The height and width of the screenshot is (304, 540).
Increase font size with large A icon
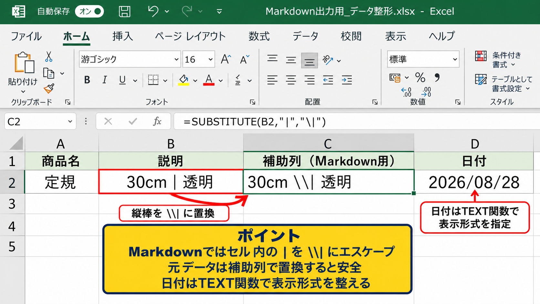(226, 59)
